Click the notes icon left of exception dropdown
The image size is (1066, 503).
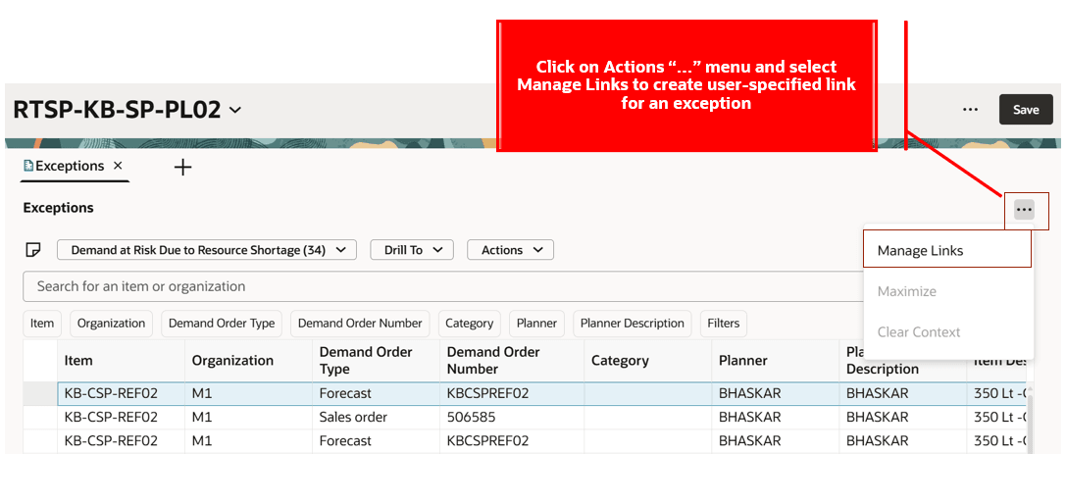pyautogui.click(x=32, y=250)
